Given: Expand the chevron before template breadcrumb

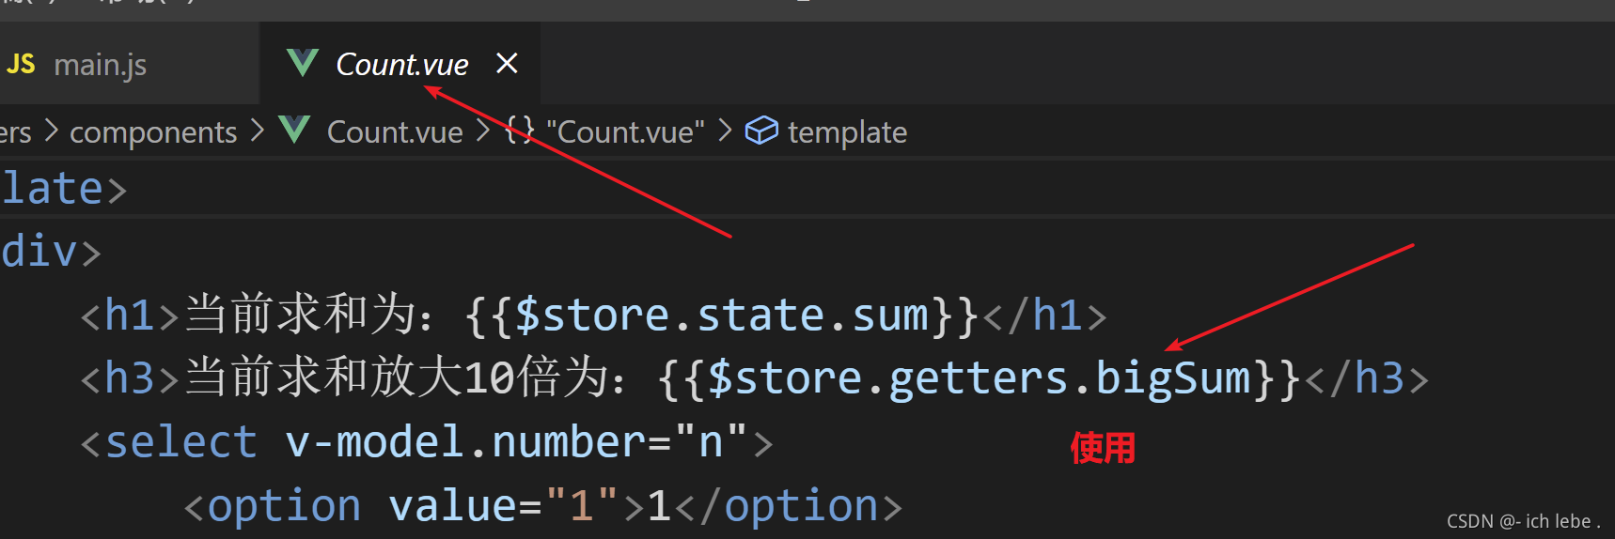Looking at the screenshot, I should 725,131.
